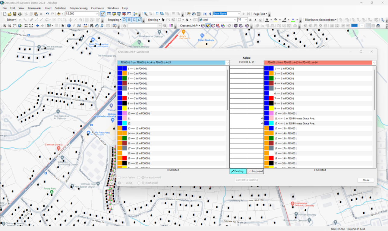Click the Save document icon
The height and width of the screenshot is (231, 388).
14,14
